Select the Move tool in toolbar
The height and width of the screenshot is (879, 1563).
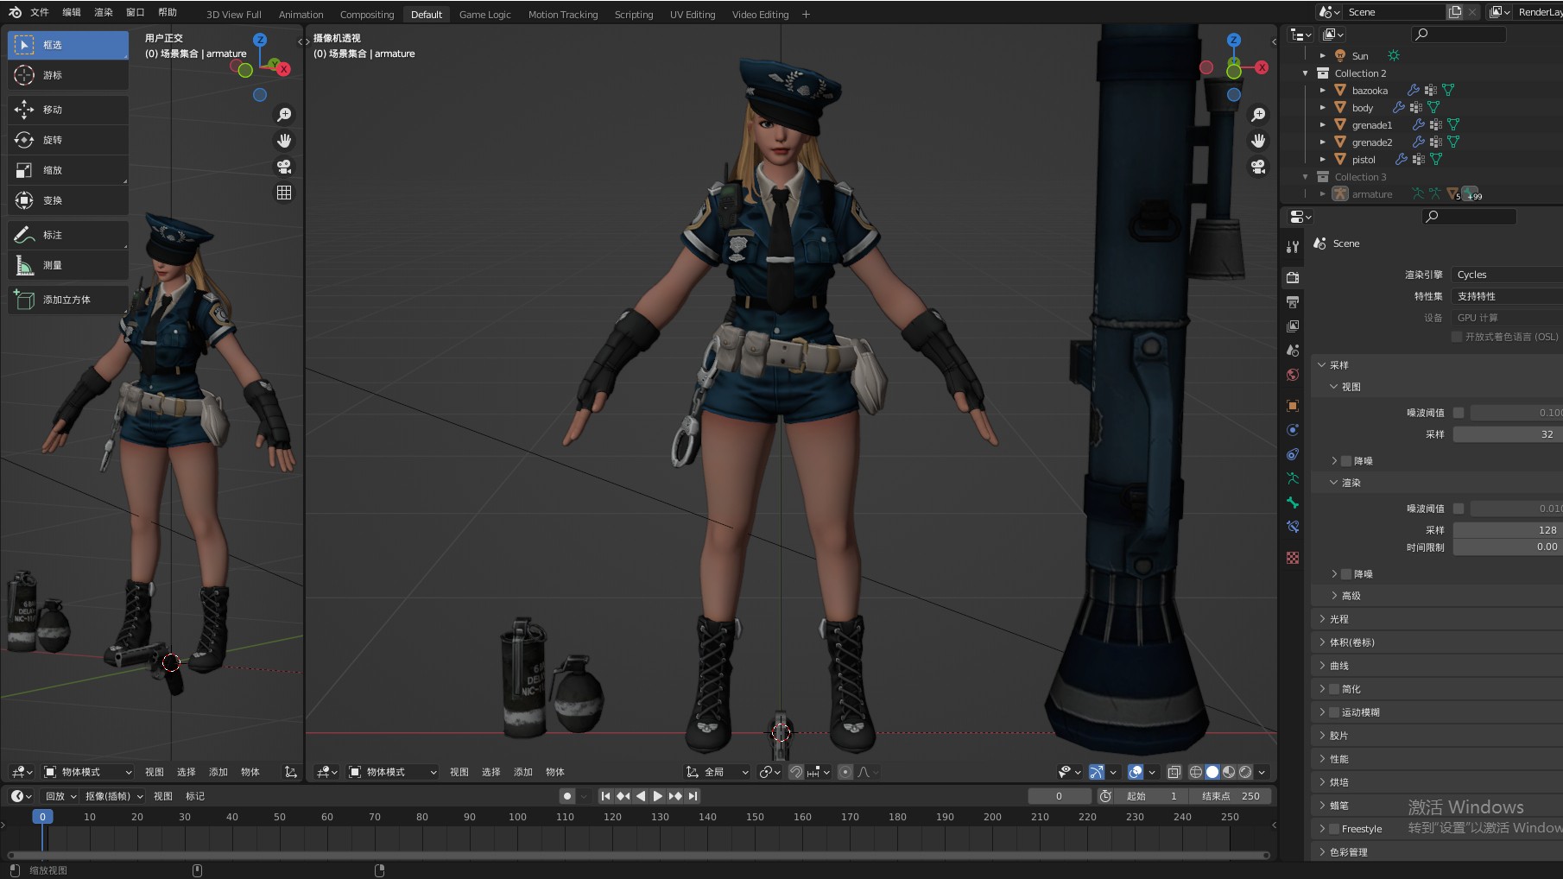(x=67, y=110)
